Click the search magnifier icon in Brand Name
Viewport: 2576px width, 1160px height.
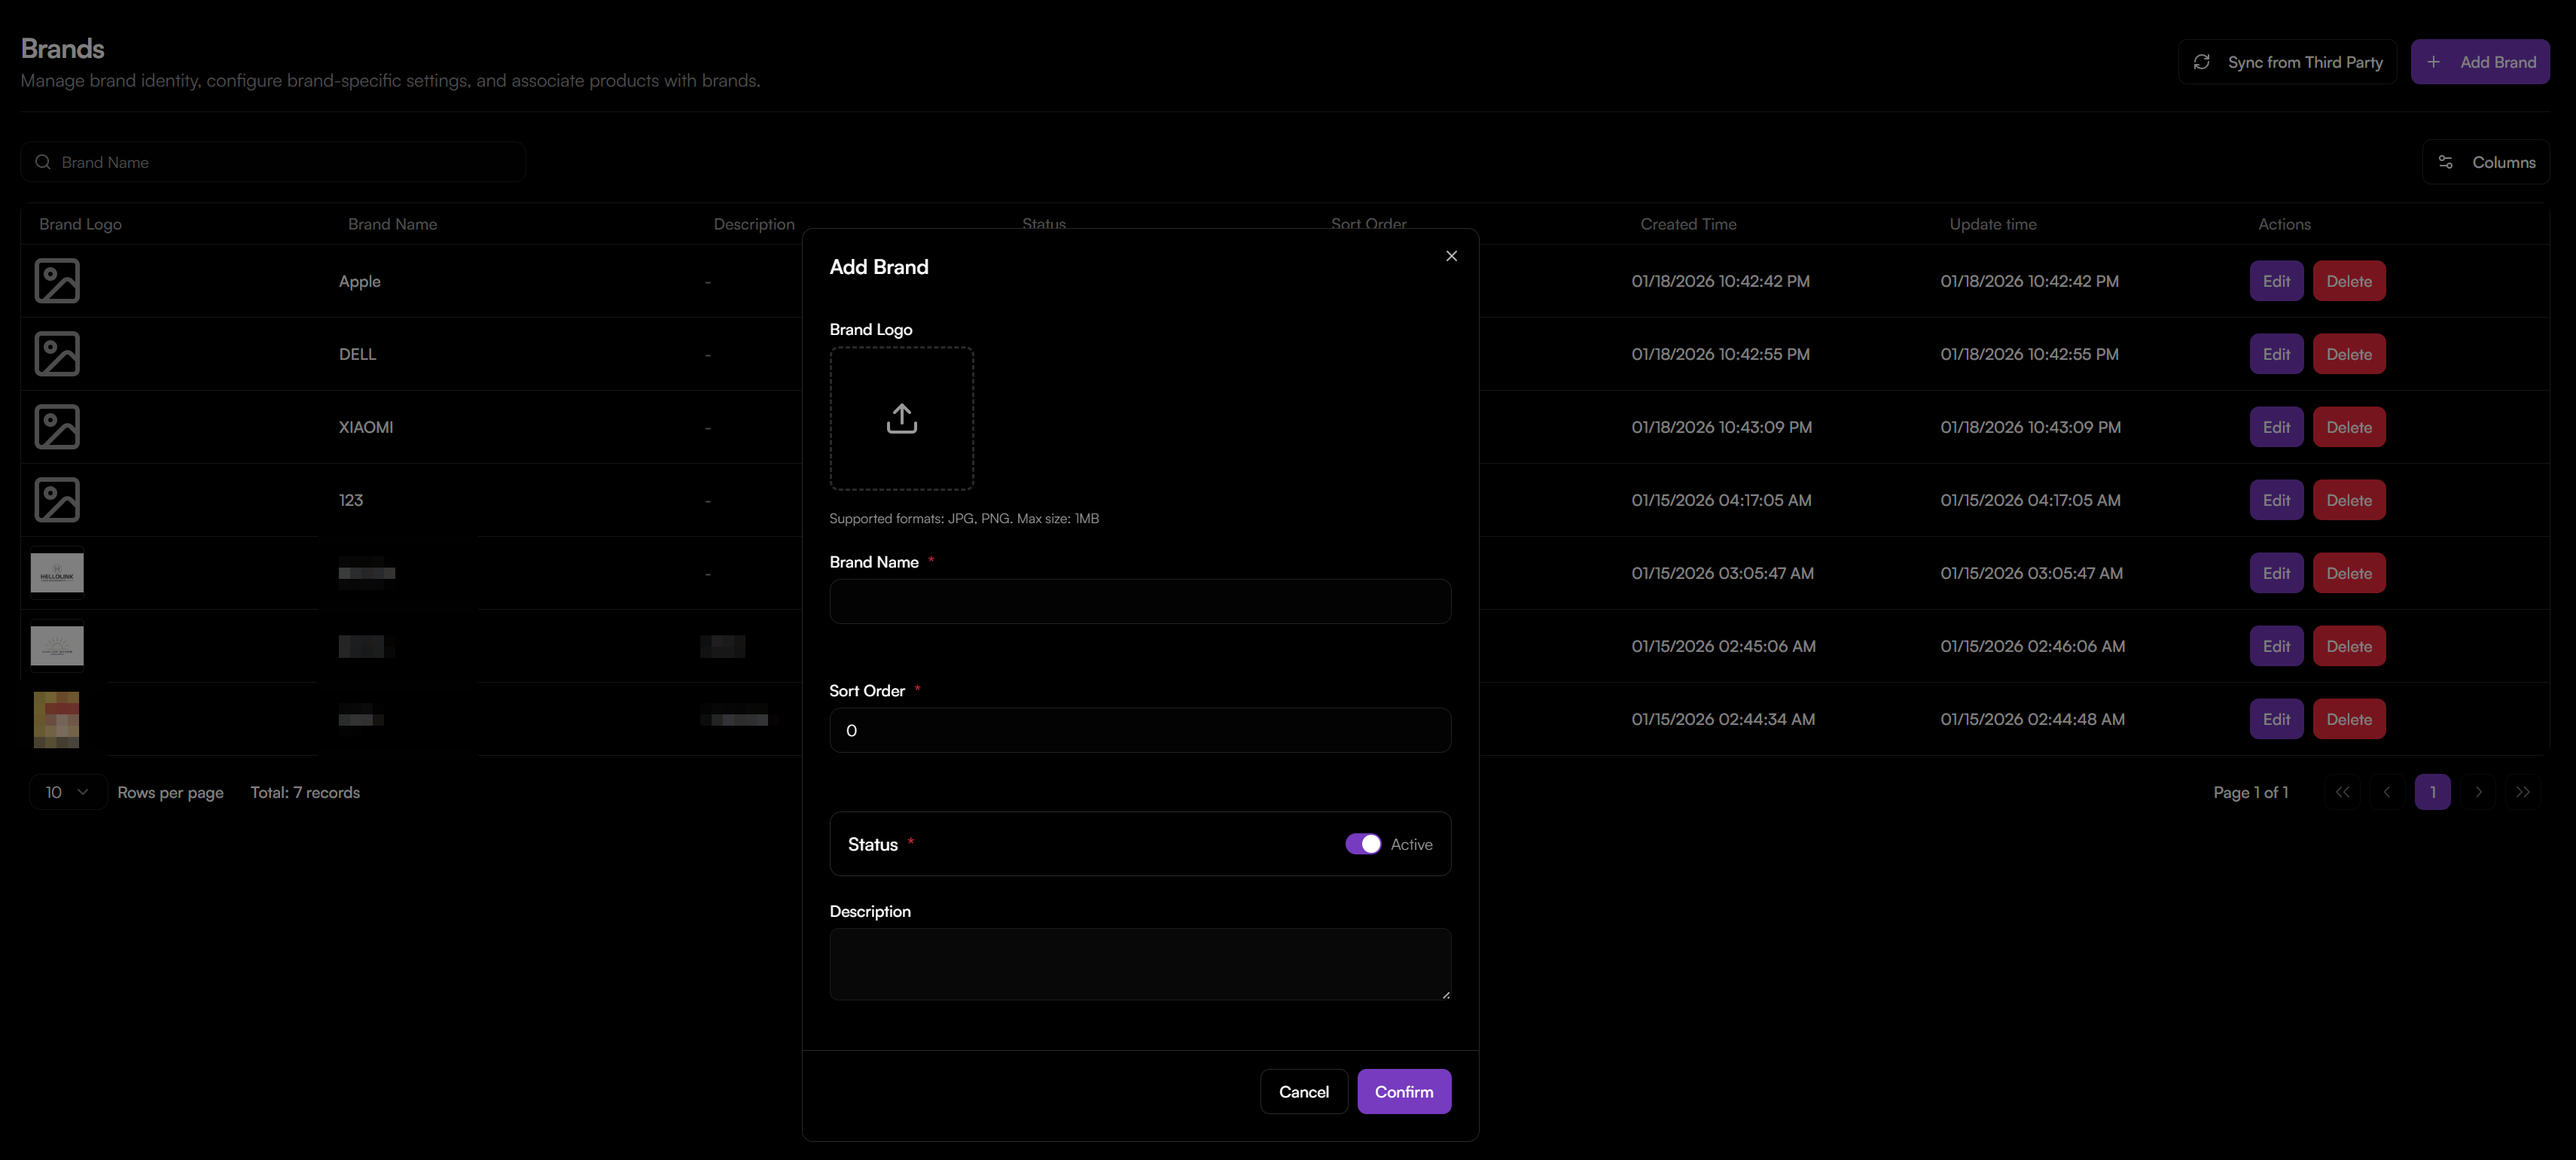click(x=43, y=162)
